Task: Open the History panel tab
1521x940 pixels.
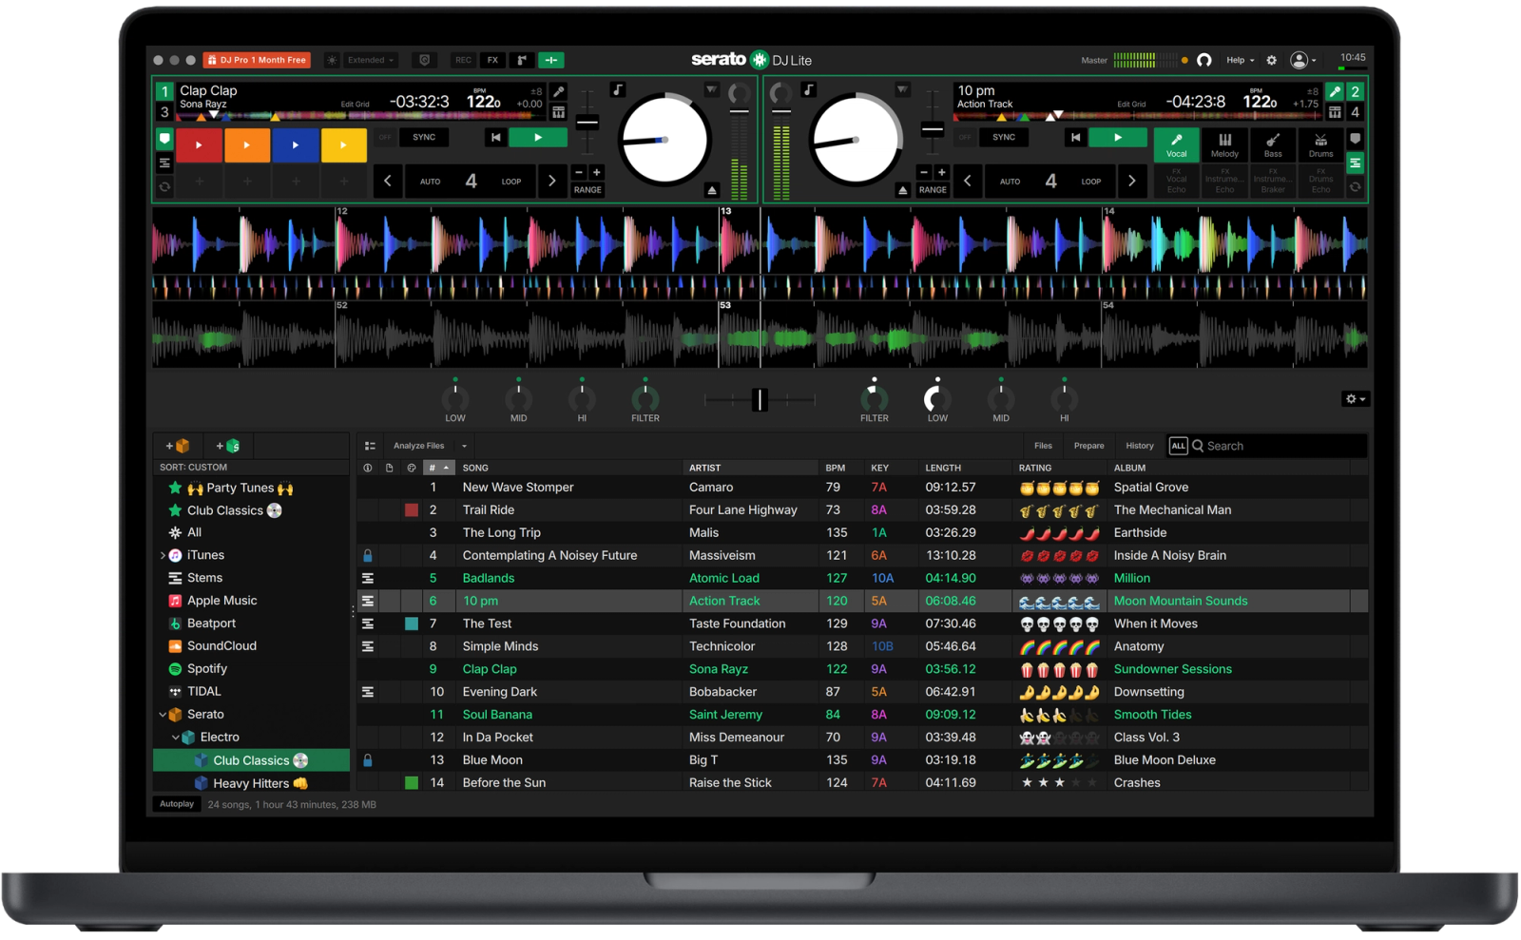Action: pos(1140,446)
